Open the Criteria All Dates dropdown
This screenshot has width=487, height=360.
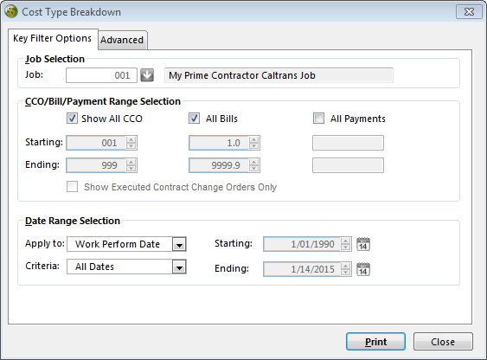(x=179, y=267)
